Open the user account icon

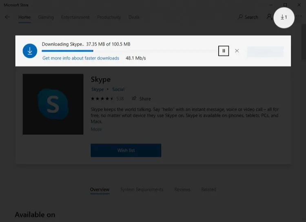coord(269,17)
